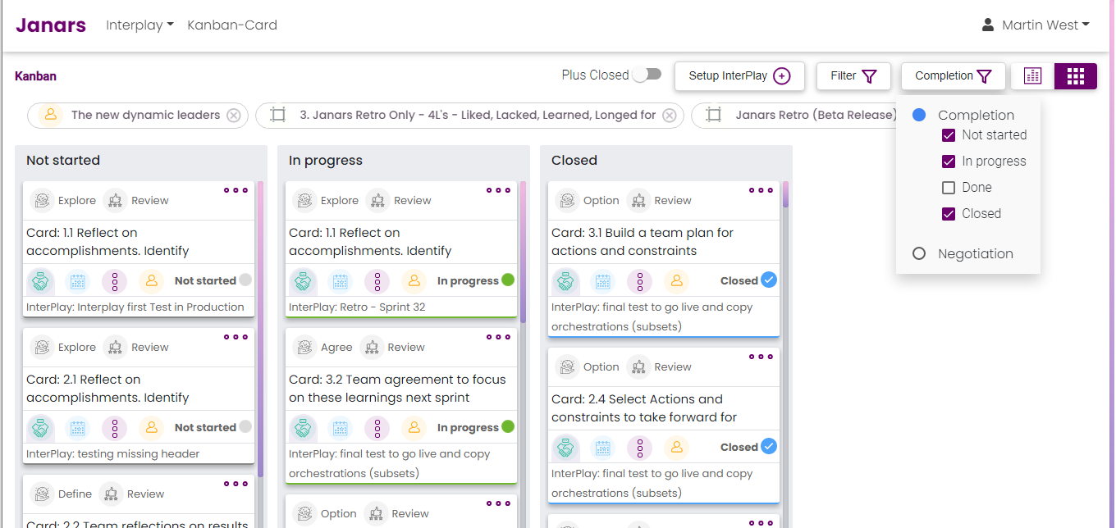Screen dimensions: 1116x528
Task: Click the 'Janars Retro (Beta Release)' chip
Action: click(x=796, y=115)
